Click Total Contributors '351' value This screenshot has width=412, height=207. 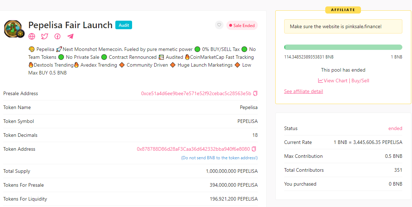coord(398,170)
